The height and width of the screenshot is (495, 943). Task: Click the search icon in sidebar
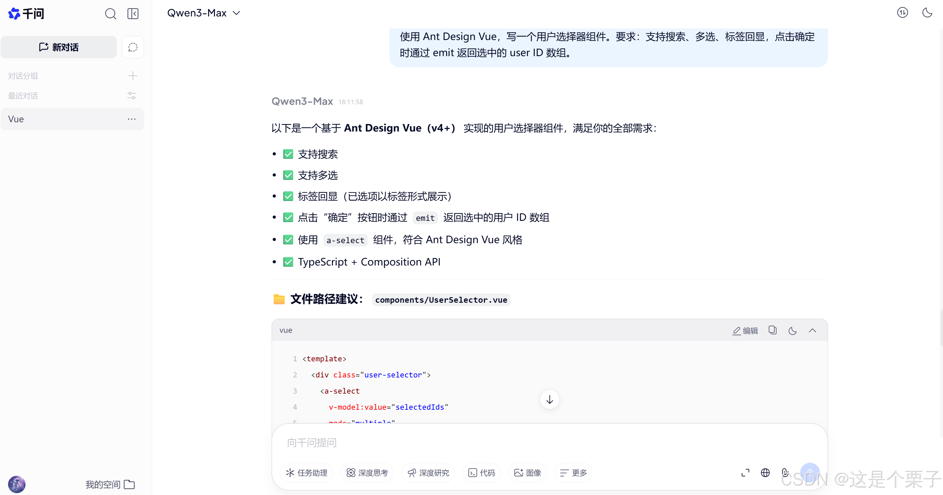click(110, 14)
